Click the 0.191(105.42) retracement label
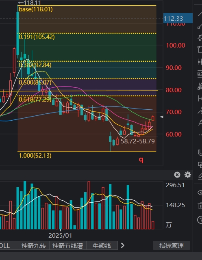 coord(37,37)
